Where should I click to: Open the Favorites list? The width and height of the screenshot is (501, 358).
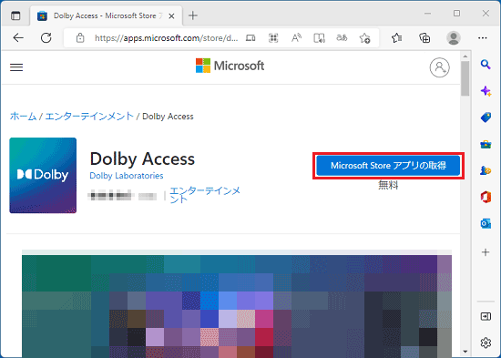[x=396, y=38]
